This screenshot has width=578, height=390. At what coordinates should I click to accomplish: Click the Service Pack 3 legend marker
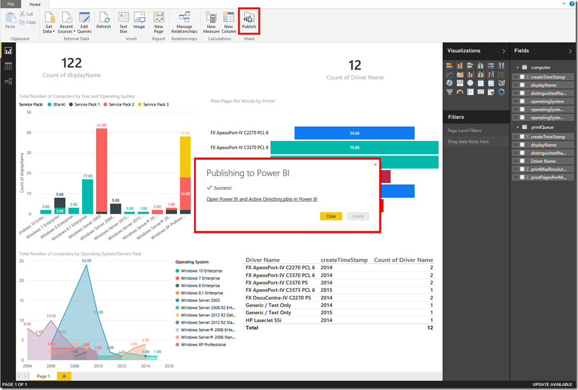(x=139, y=104)
